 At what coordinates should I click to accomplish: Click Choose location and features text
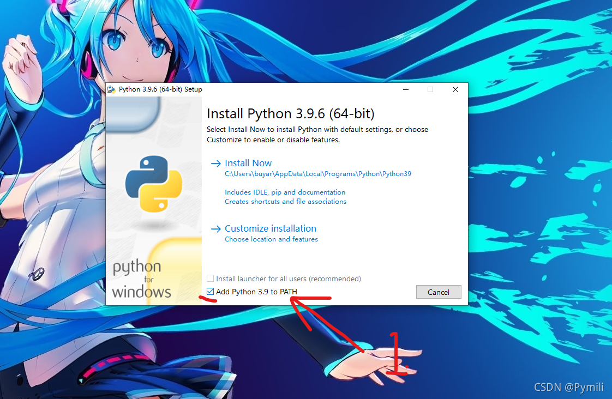(271, 239)
